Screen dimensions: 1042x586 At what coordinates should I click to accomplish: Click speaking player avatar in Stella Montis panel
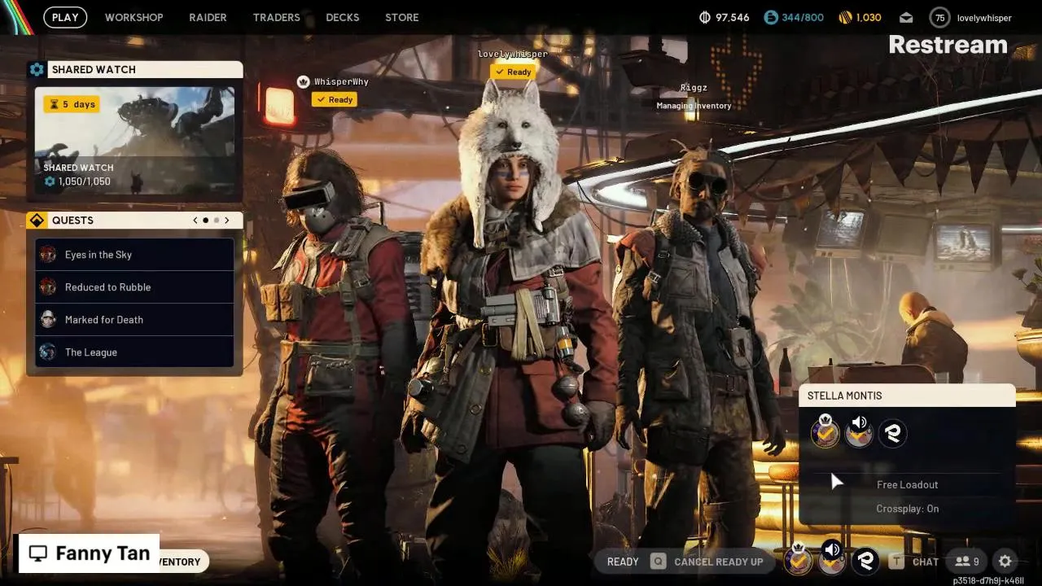point(859,432)
